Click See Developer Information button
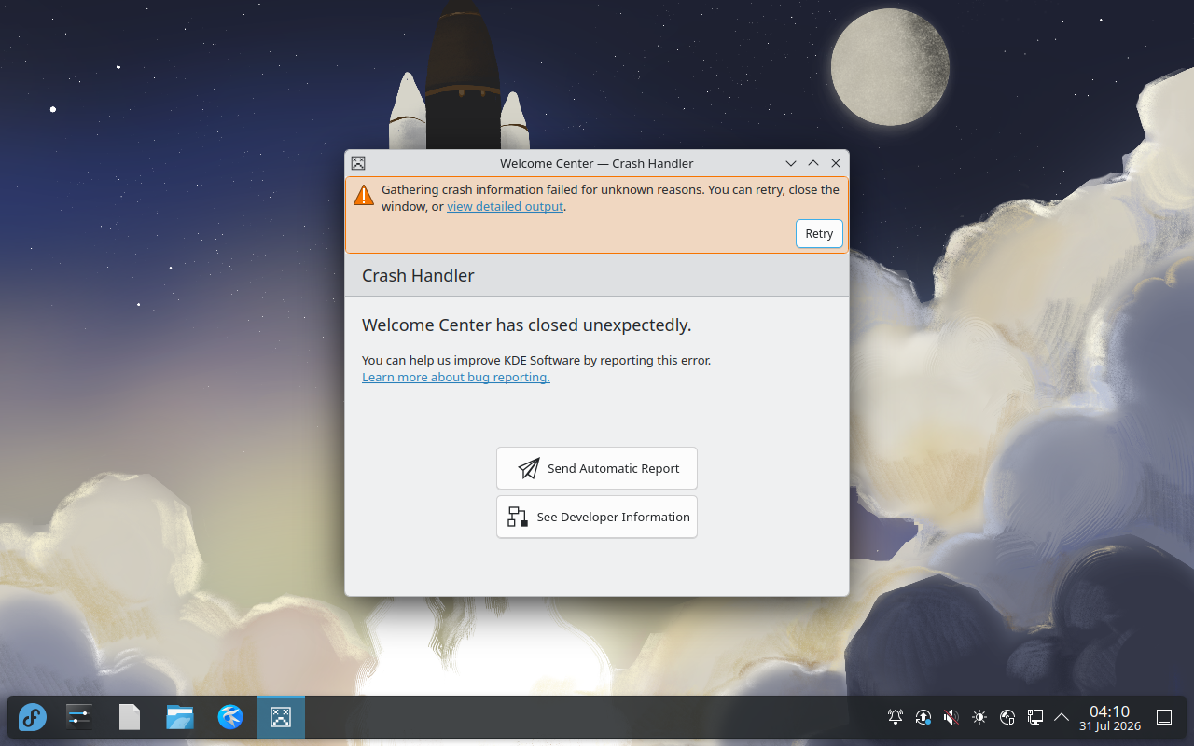Screen dimensions: 1194x746 [x=597, y=517]
